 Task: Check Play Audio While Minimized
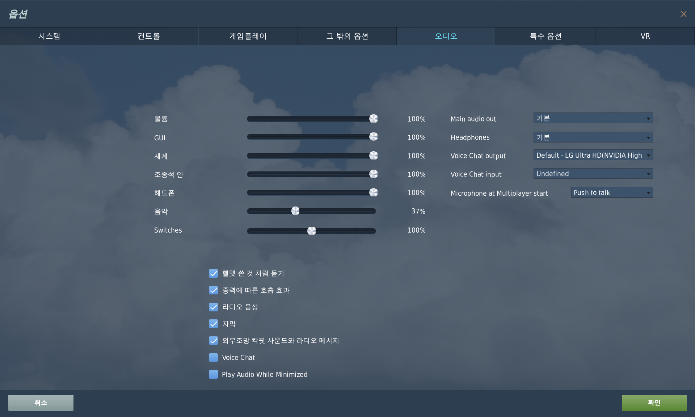214,374
